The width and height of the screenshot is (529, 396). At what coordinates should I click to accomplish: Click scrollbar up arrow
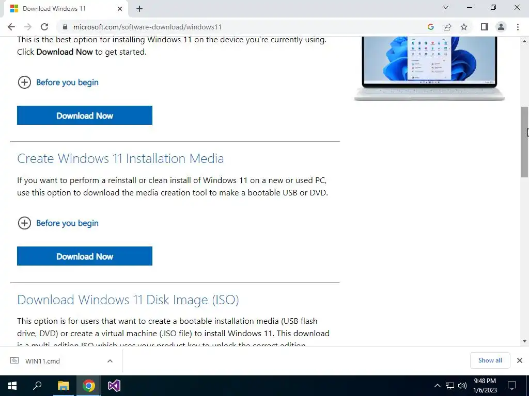click(524, 41)
